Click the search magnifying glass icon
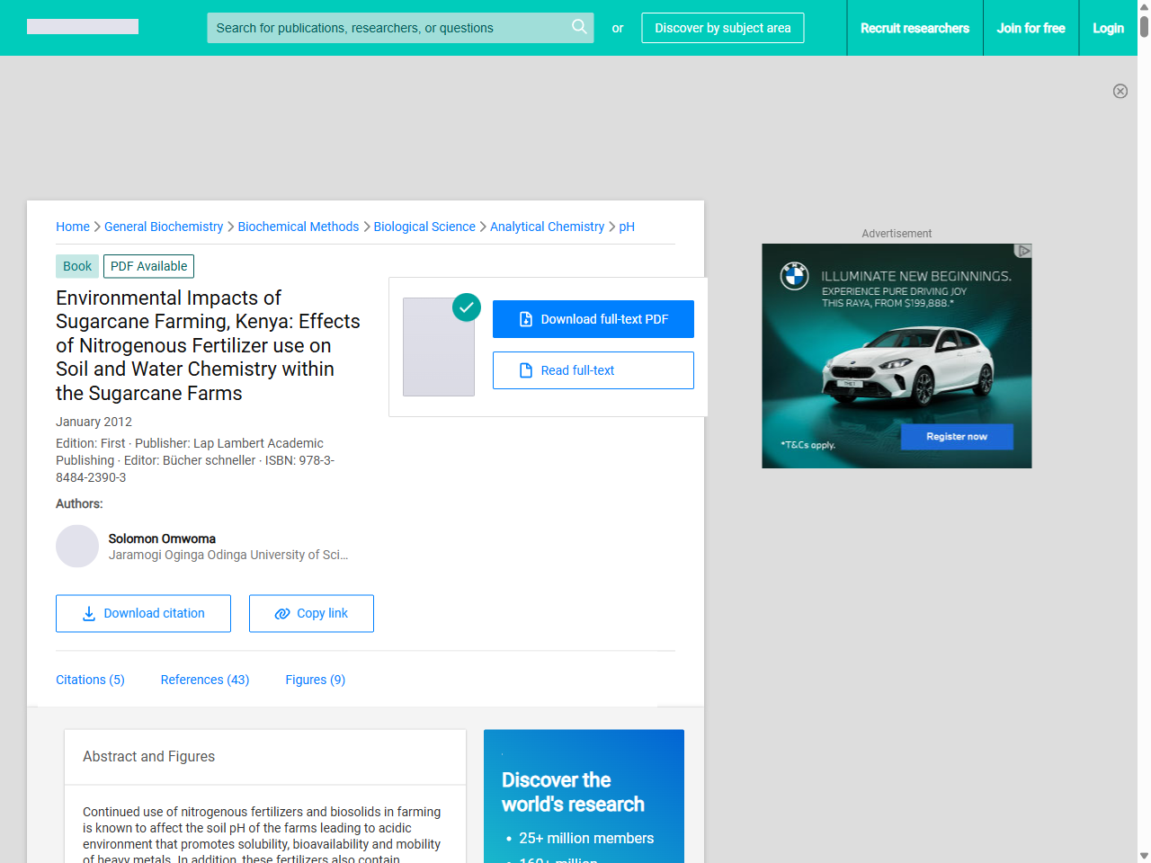Screen dimensions: 1151x863 click(579, 28)
